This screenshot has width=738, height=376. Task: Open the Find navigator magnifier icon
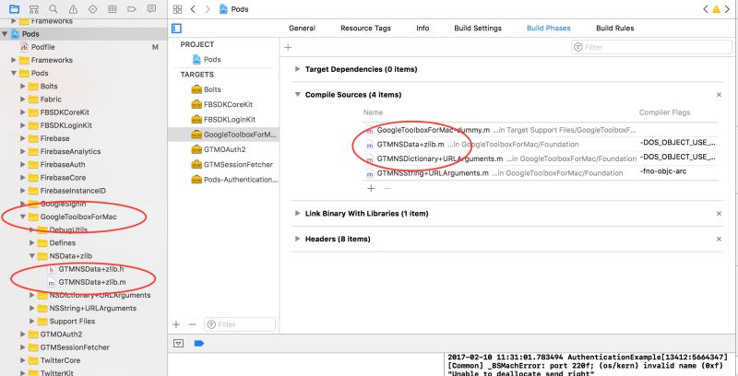coord(54,9)
